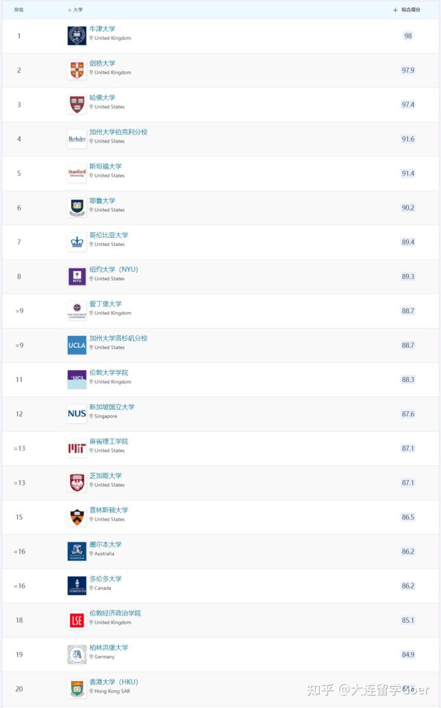The height and width of the screenshot is (708, 441).
Task: Click the 98 score badge for Oxford
Action: coord(408,36)
